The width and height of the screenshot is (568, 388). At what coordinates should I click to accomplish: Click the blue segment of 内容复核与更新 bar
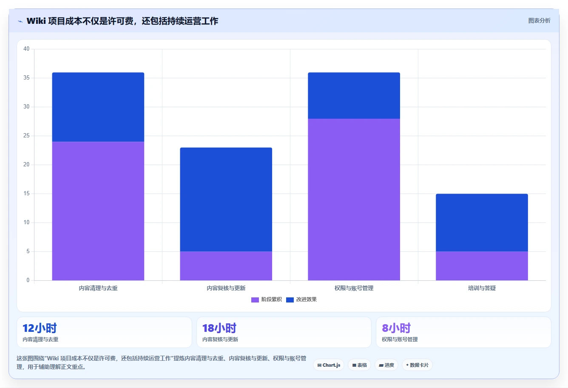coord(226,200)
